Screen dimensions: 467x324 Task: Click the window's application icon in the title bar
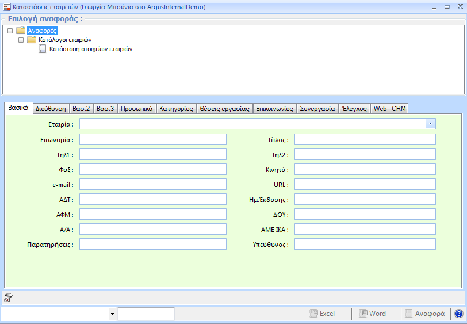(6, 7)
